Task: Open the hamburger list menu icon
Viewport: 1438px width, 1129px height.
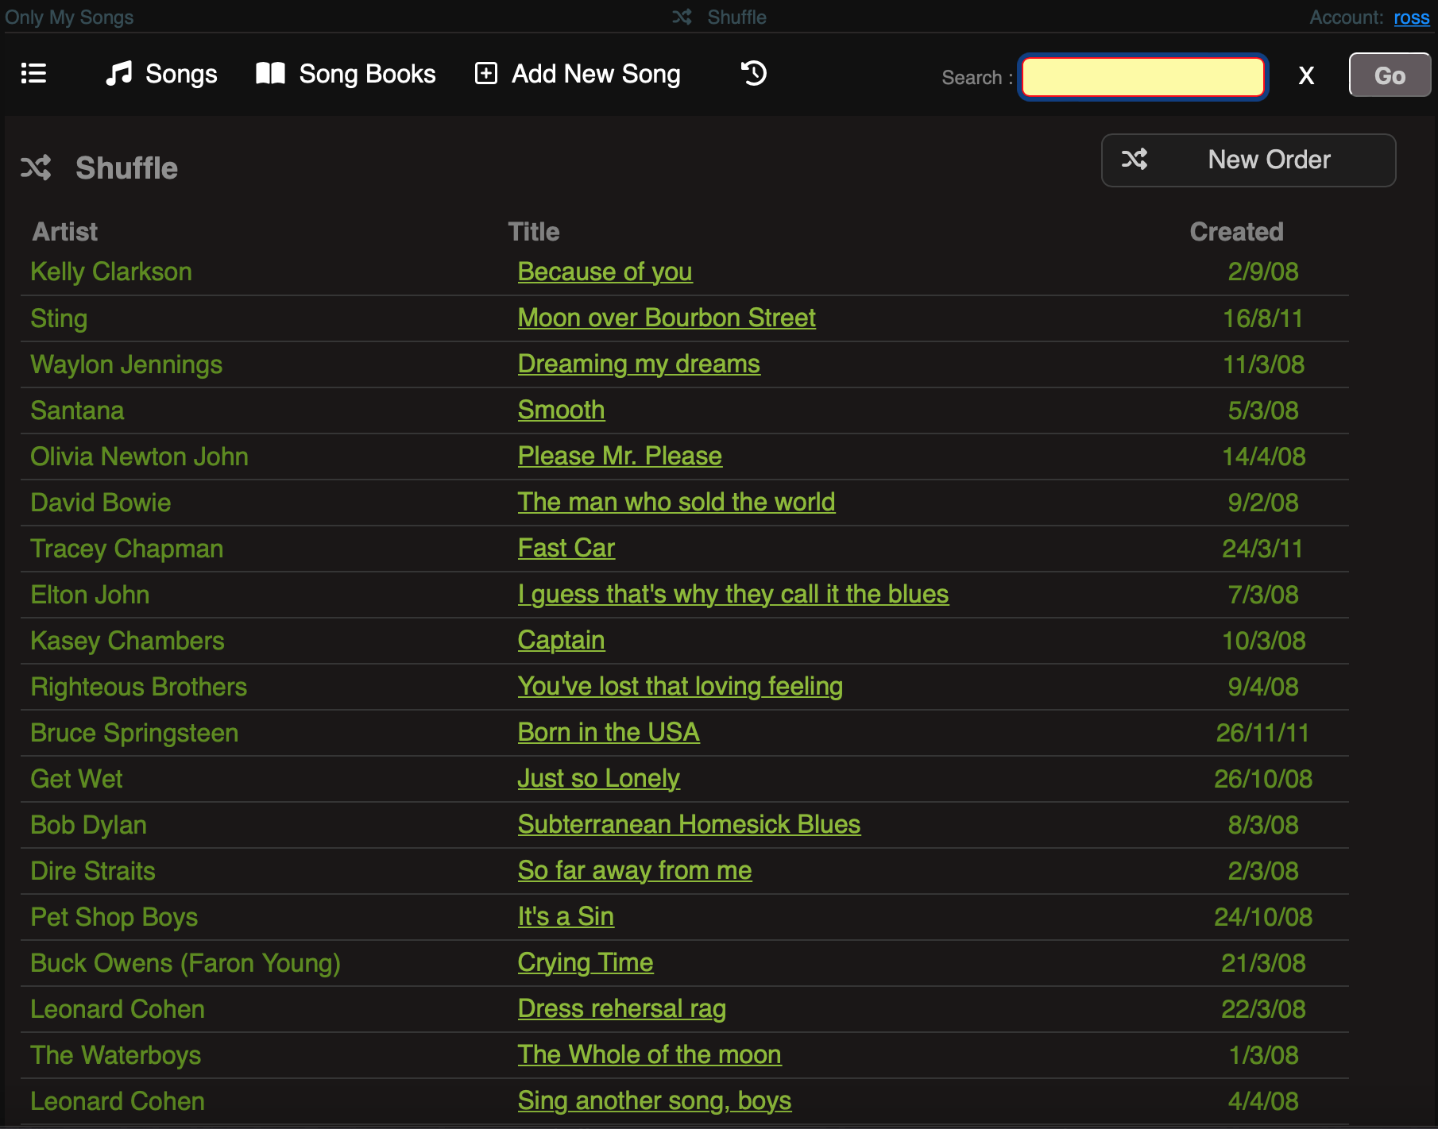Action: [33, 74]
